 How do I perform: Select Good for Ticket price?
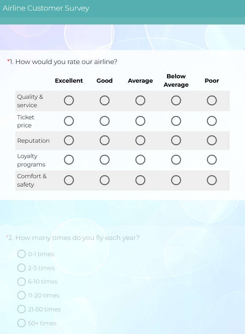pyautogui.click(x=105, y=121)
